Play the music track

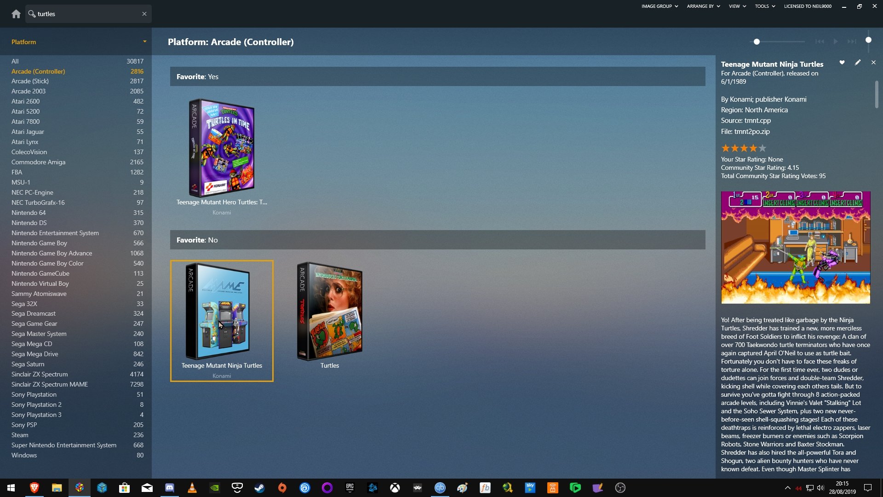[836, 41]
